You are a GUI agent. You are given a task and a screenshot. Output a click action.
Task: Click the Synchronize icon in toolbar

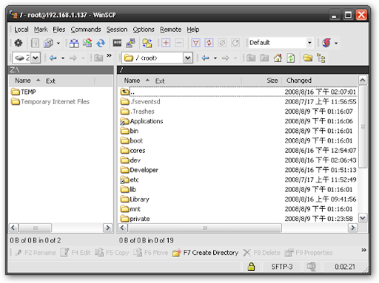87,43
